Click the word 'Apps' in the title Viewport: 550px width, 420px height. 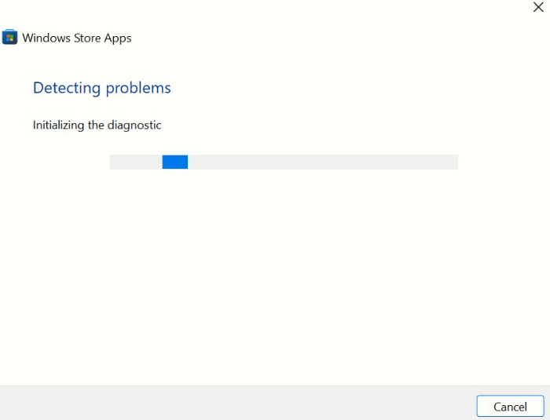[118, 38]
